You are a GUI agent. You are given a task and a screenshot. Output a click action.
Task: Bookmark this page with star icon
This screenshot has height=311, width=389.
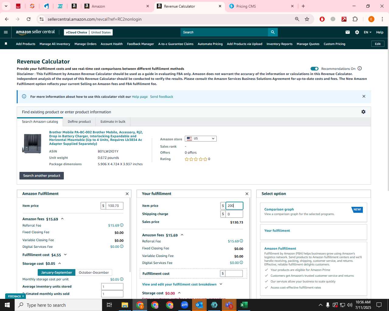(307, 19)
